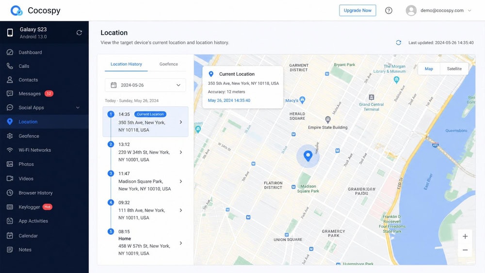Switch to the Location History tab
Viewport: 485px width, 273px height.
[x=126, y=64]
